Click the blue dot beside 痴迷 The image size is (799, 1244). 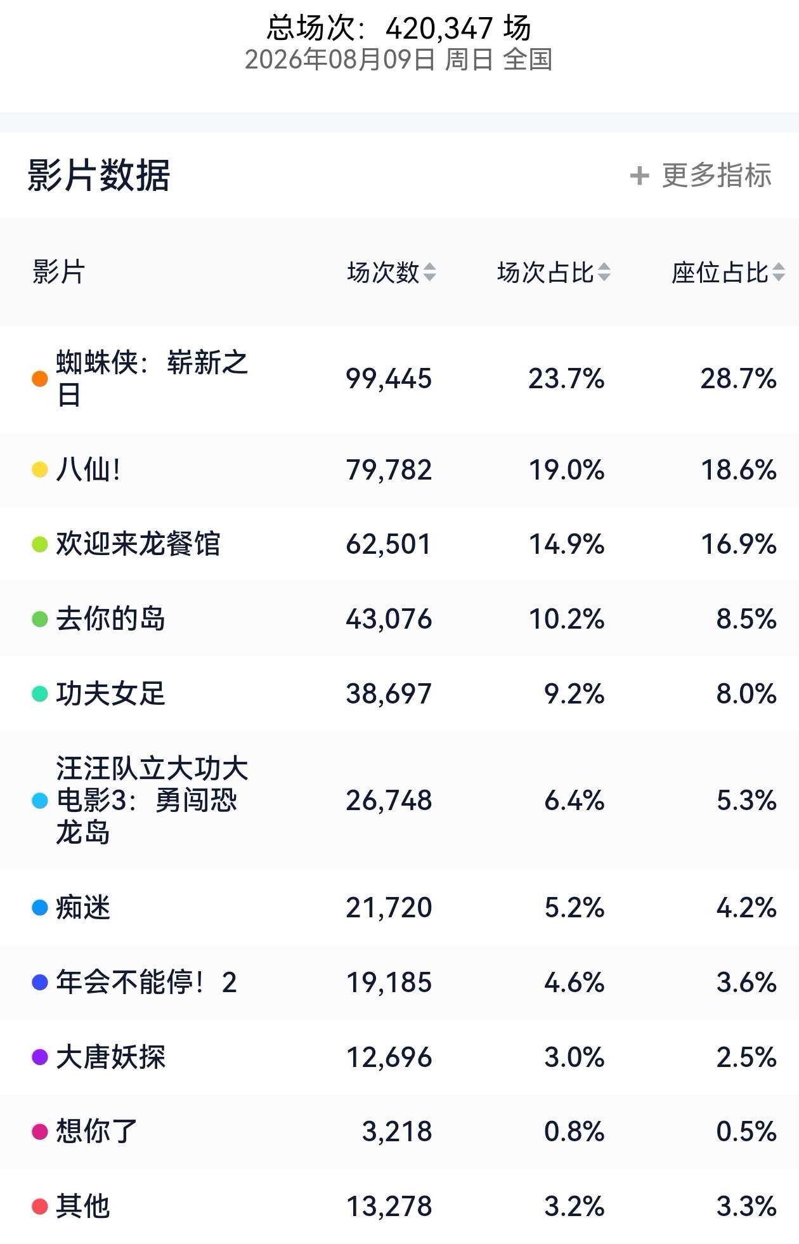40,908
